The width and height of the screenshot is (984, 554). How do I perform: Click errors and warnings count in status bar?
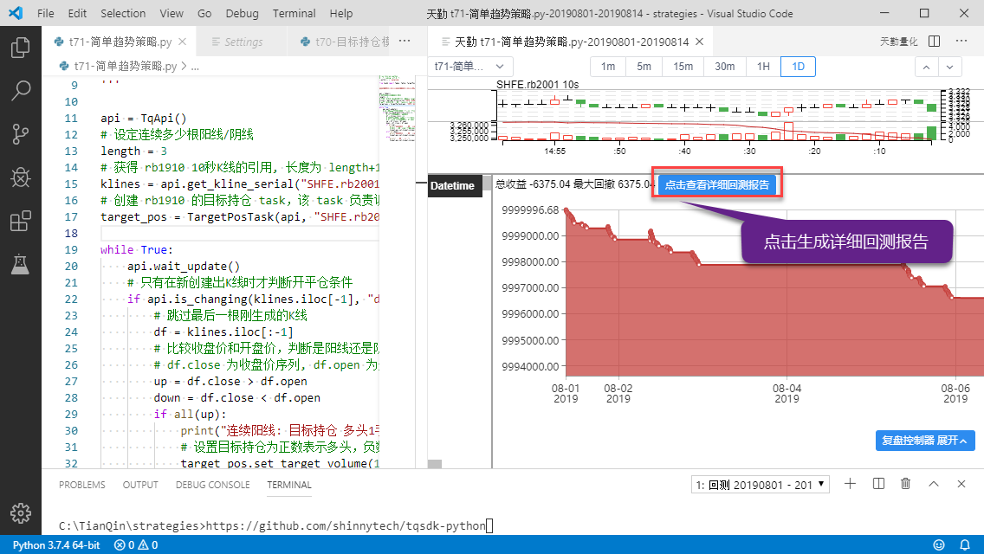[x=135, y=545]
